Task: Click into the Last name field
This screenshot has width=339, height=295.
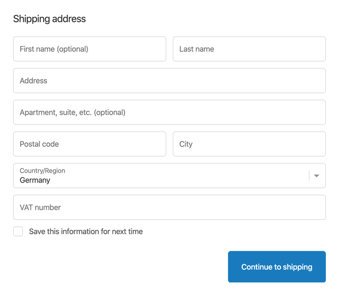Action: point(249,49)
